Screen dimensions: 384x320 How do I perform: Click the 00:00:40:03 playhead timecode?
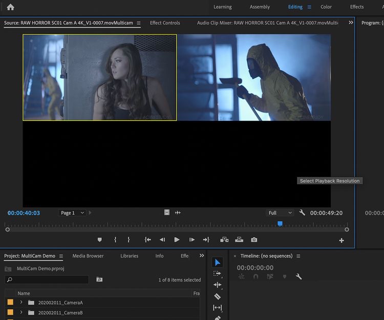[x=24, y=213]
